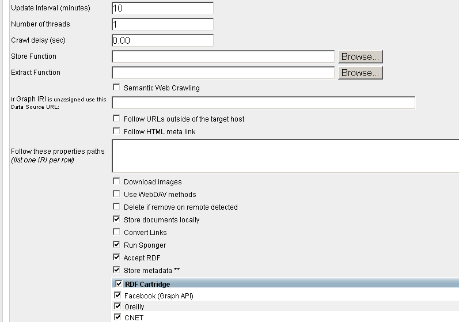
Task: Click the Update Interval minutes field
Action: pyautogui.click(x=162, y=8)
